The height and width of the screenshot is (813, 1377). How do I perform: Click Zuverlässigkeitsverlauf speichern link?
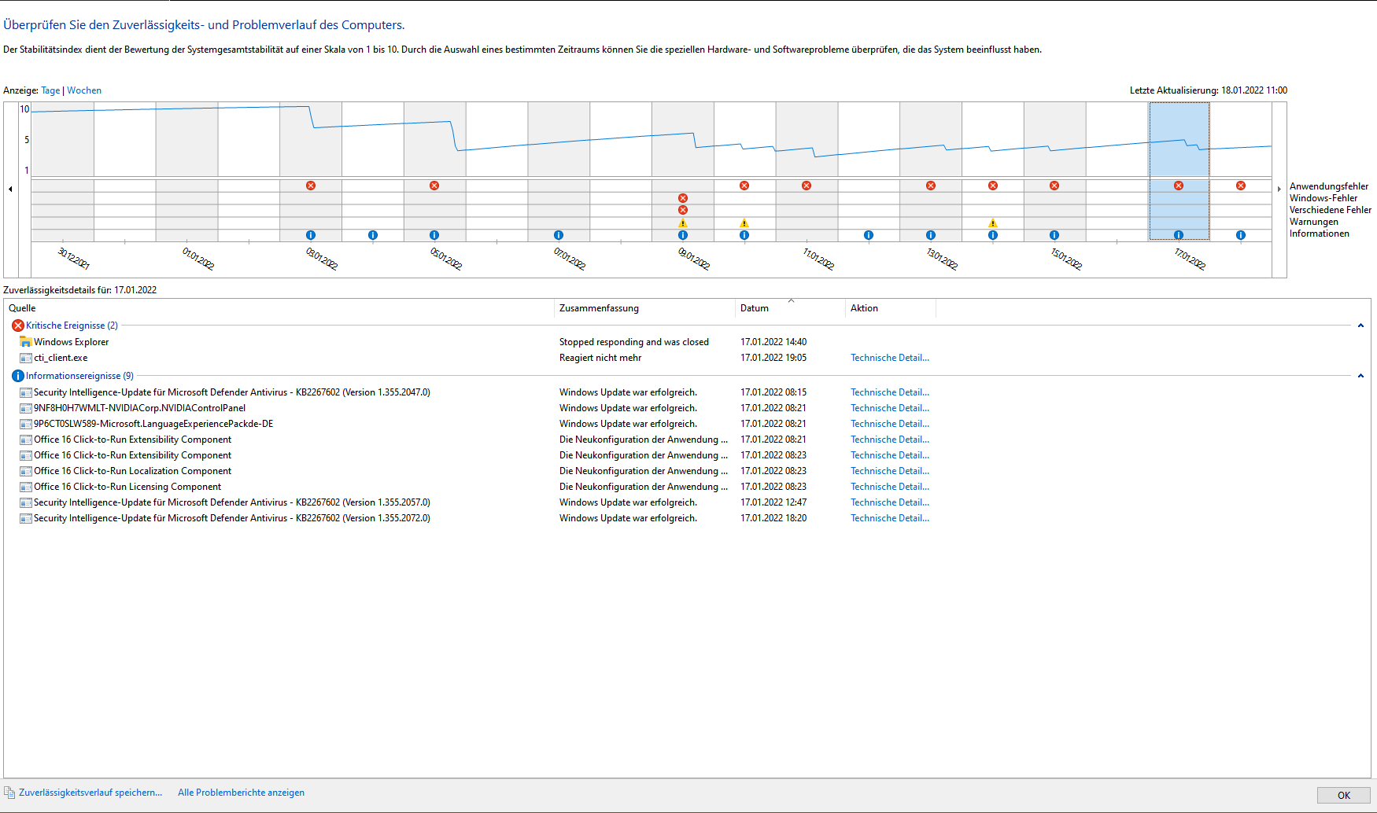point(90,793)
